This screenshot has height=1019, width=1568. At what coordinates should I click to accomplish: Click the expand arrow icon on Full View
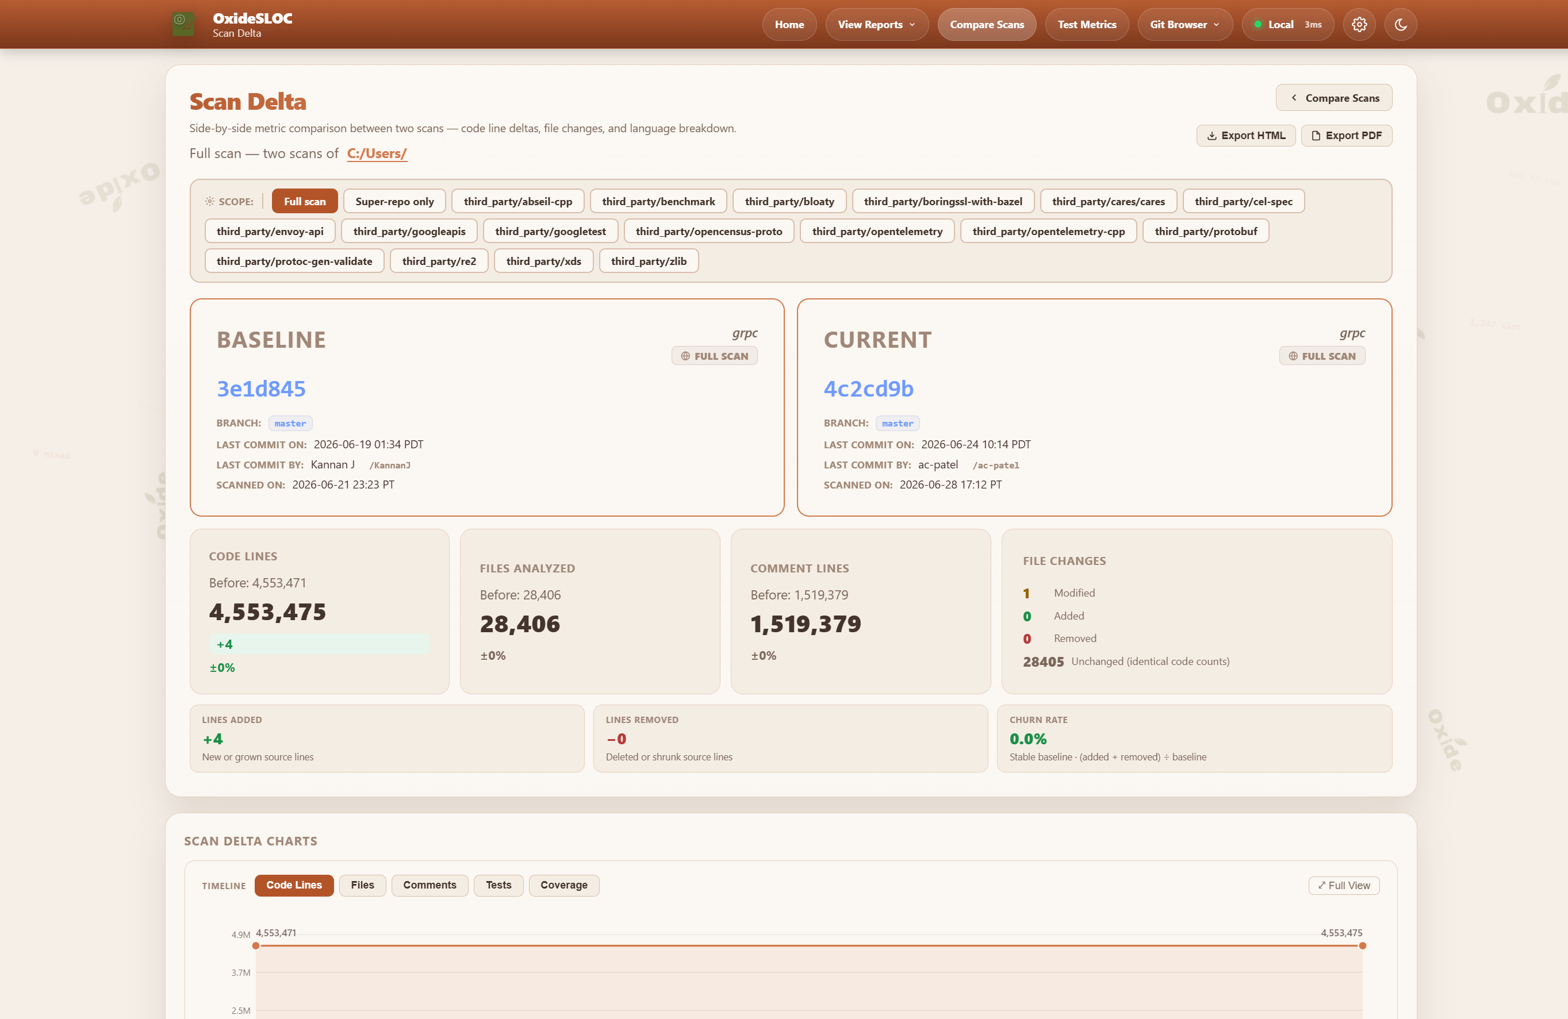[1321, 885]
